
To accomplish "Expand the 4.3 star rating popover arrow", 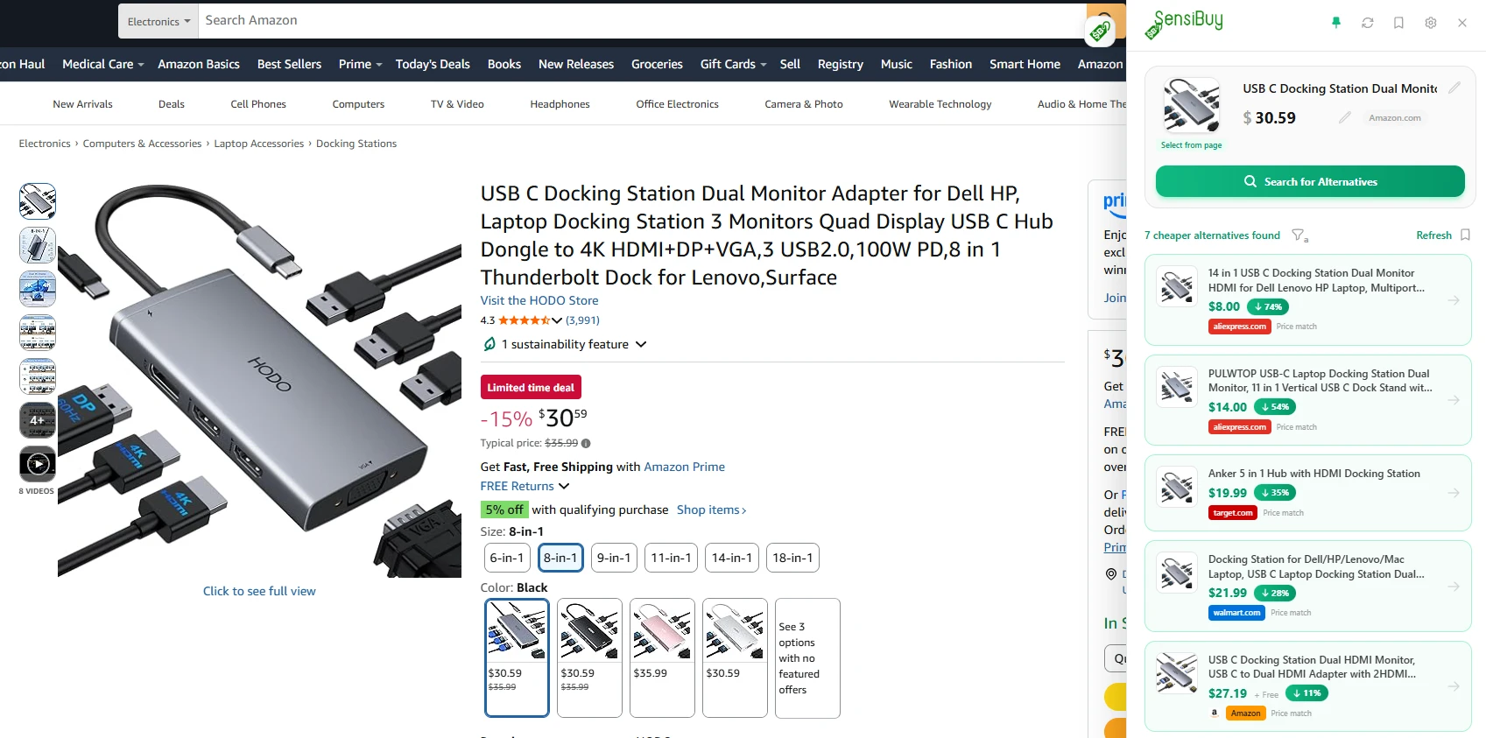I will pyautogui.click(x=557, y=320).
